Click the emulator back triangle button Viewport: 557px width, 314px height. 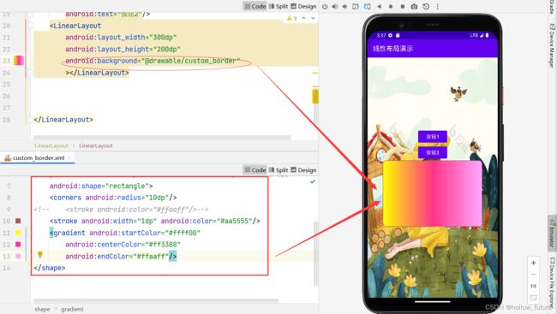pyautogui.click(x=379, y=6)
